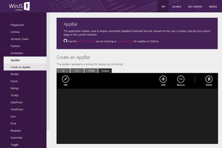
Task: Click the sidebar vertical scrollbar
Action: 48,71
